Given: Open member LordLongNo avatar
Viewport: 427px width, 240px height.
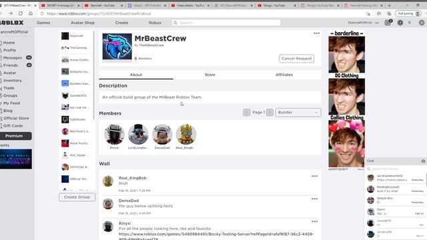Looking at the screenshot, I should click(138, 134).
